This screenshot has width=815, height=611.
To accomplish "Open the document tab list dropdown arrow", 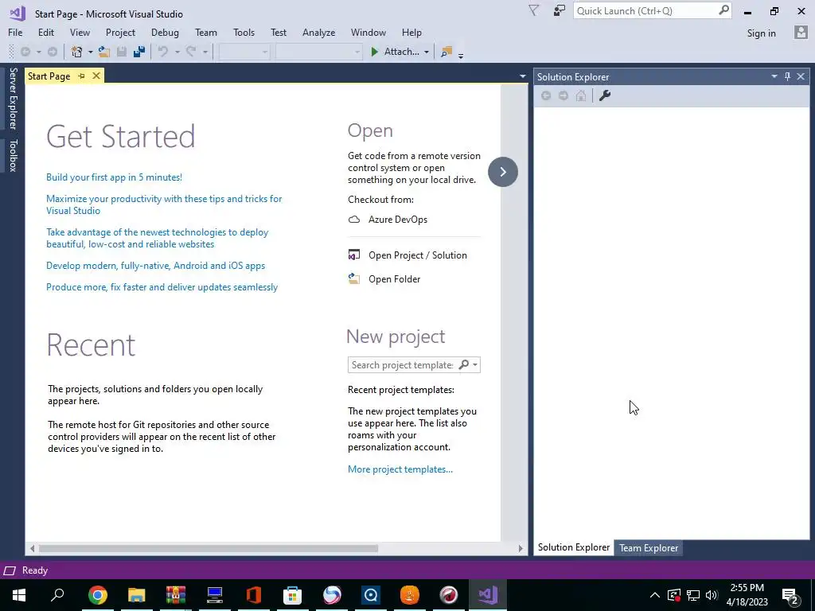I will pyautogui.click(x=522, y=76).
